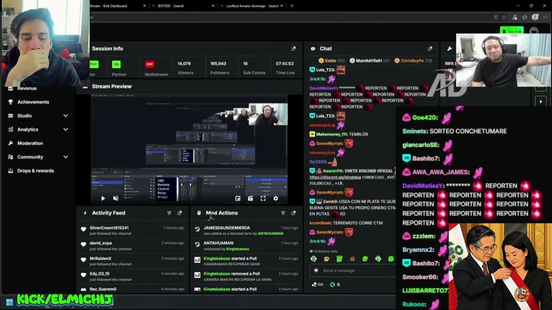This screenshot has height=310, width=552.
Task: Click Followers only chat mode label
Action: (323, 251)
